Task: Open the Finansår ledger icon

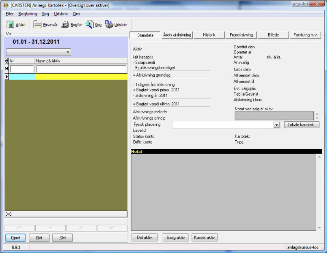Action: [x=37, y=24]
